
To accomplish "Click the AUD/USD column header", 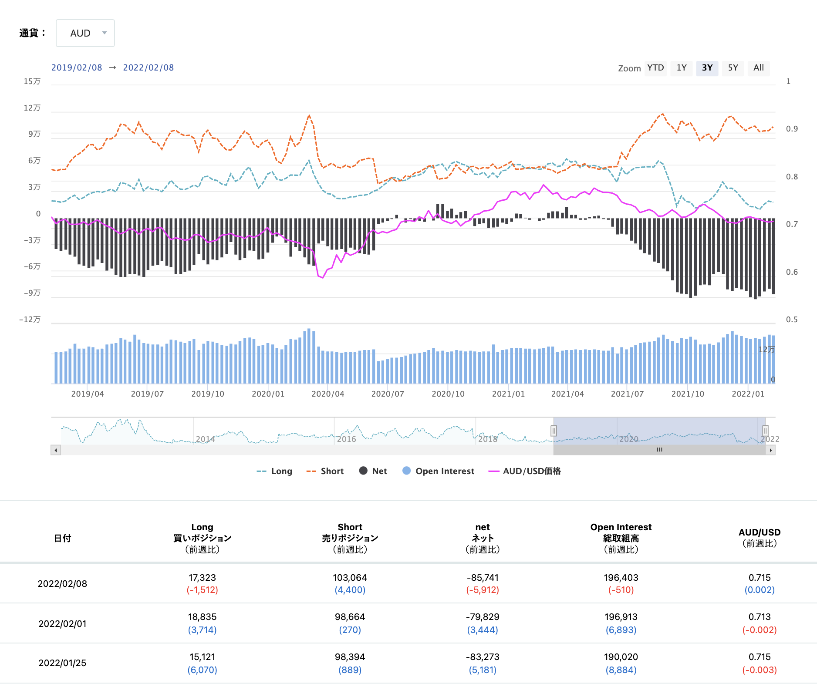I will click(x=760, y=538).
